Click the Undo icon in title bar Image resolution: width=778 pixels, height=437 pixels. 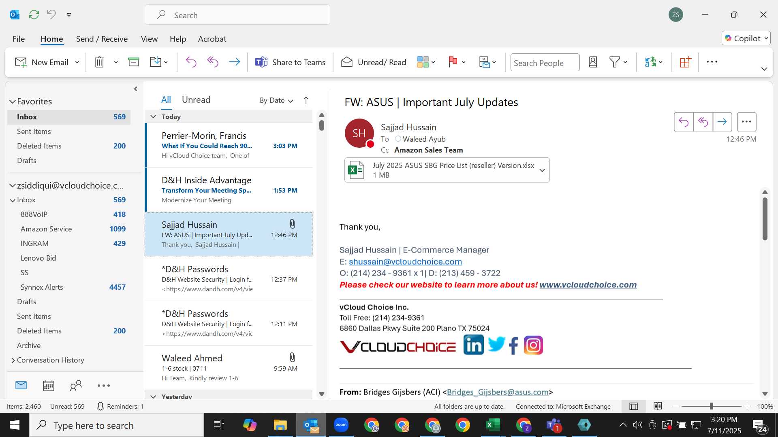coord(51,15)
